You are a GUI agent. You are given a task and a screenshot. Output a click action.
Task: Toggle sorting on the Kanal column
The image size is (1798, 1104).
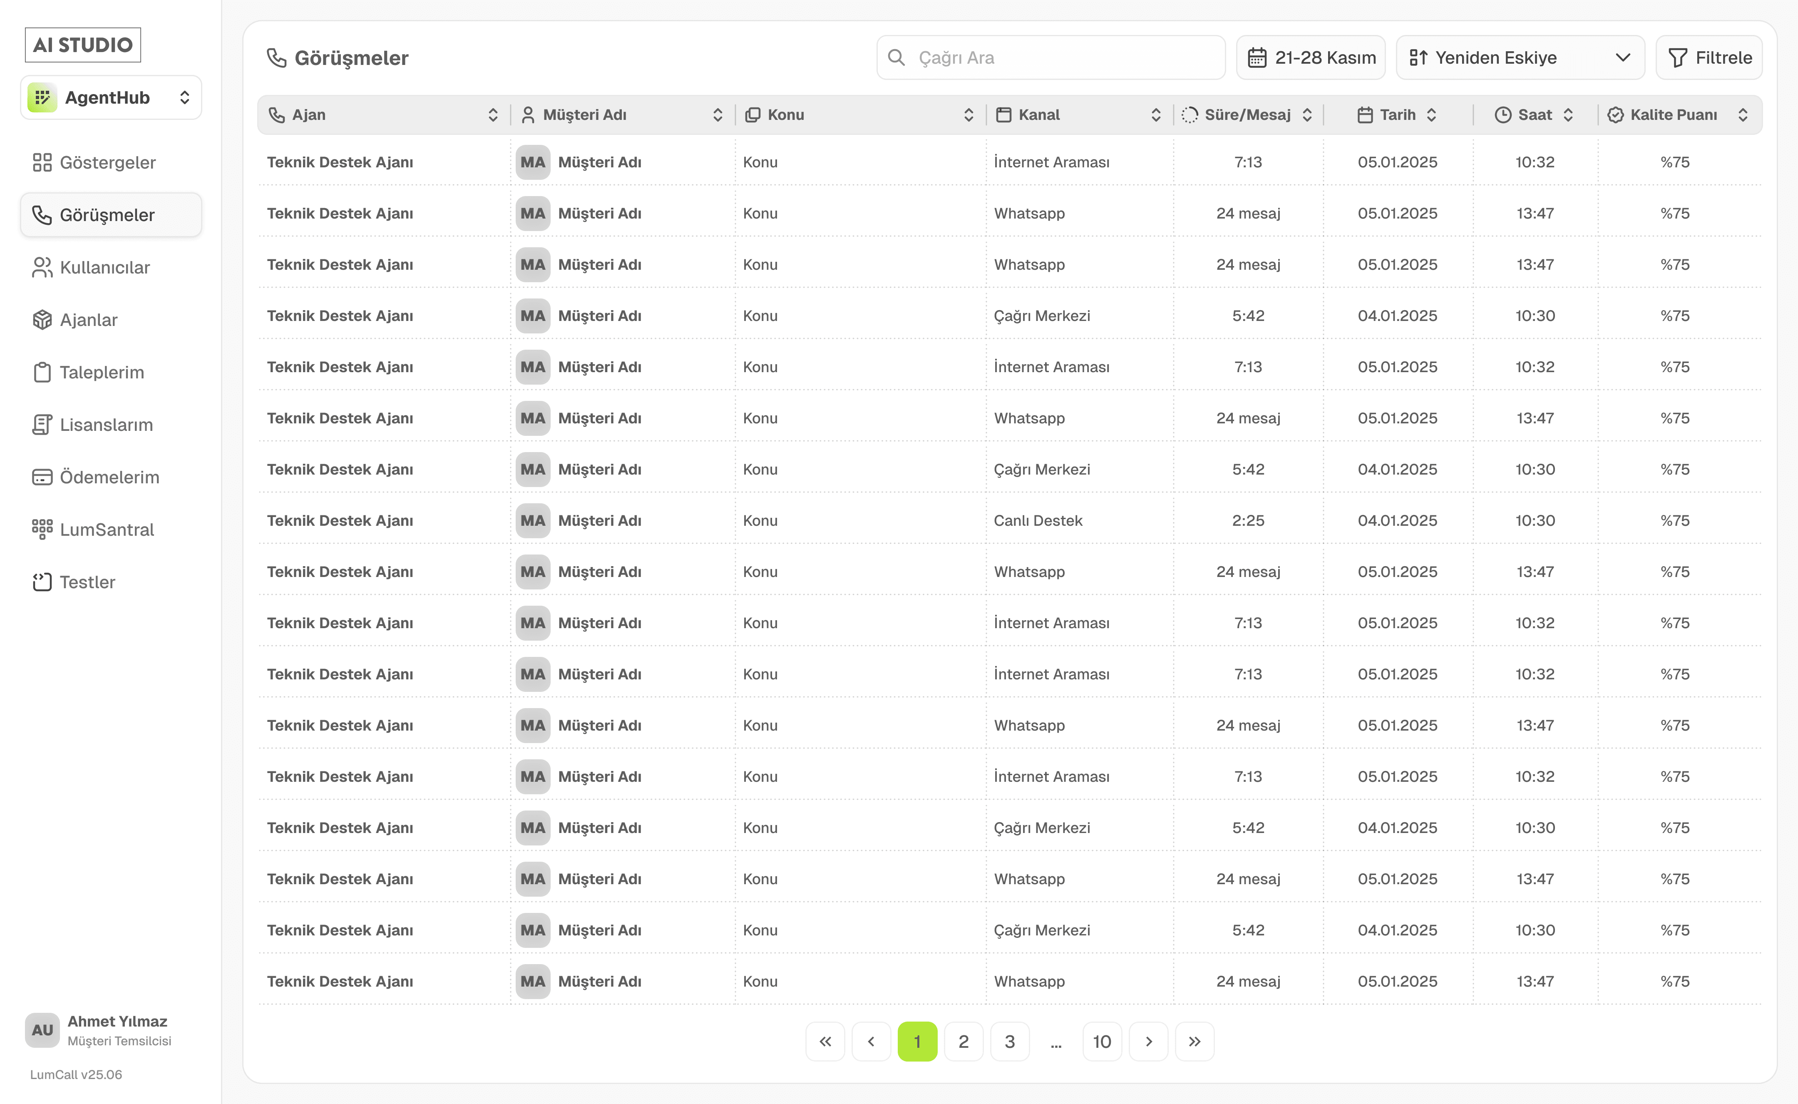click(x=1156, y=114)
